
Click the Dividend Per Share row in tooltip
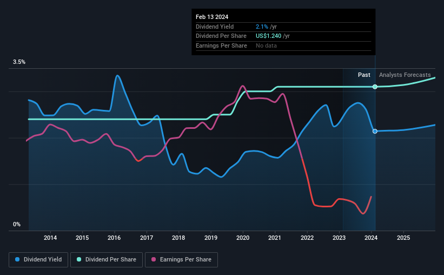coord(283,36)
